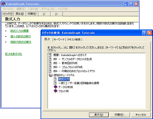153x119 pixels.
Task: Click the closed book icon for データ分析例
Action: pos(56,87)
